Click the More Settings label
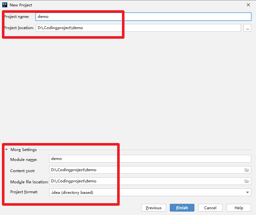Viewport: 256px width, 215px height. click(x=24, y=150)
